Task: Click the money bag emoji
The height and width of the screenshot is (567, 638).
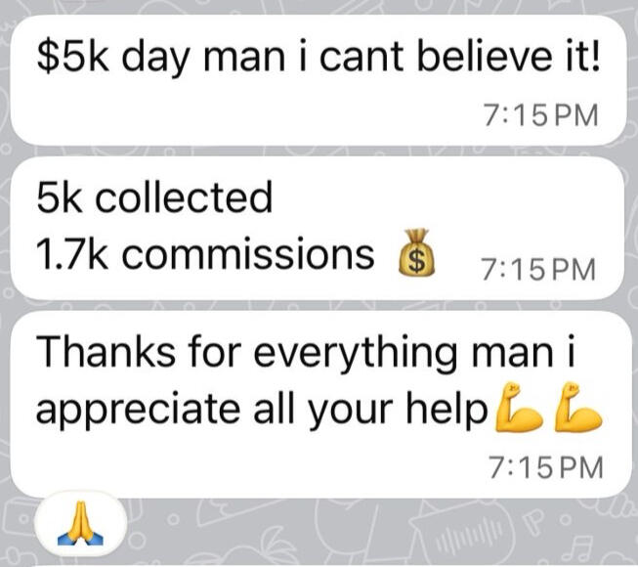Action: (x=416, y=252)
